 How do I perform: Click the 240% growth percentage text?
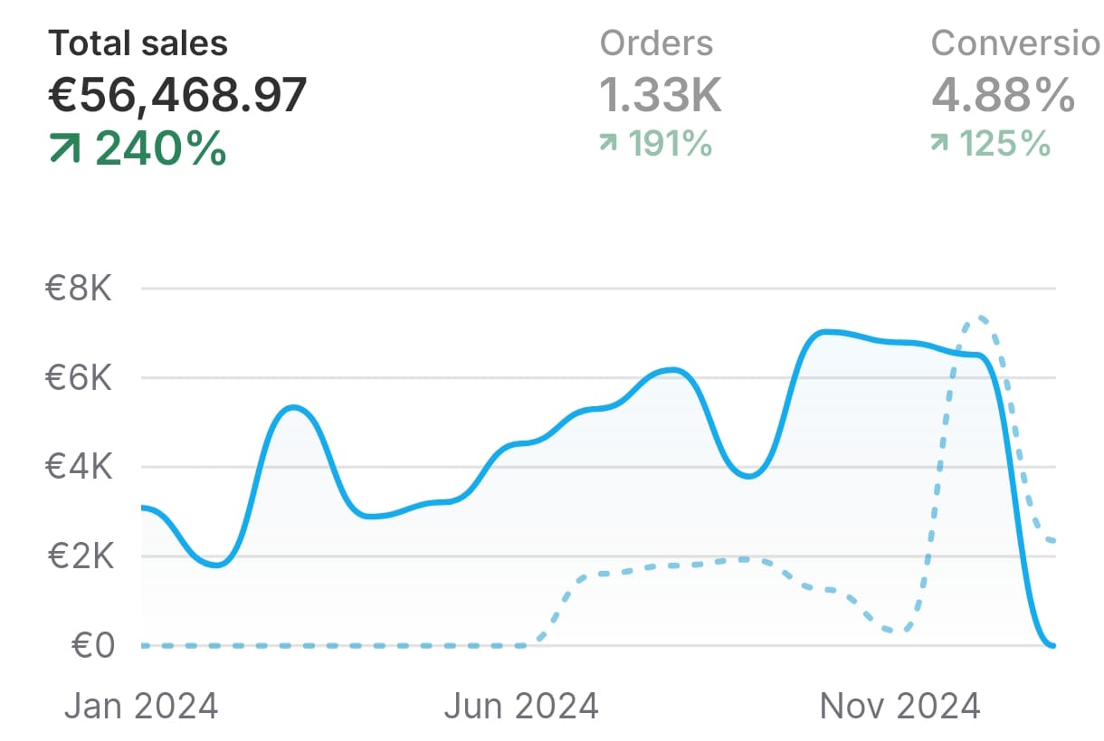coord(160,149)
